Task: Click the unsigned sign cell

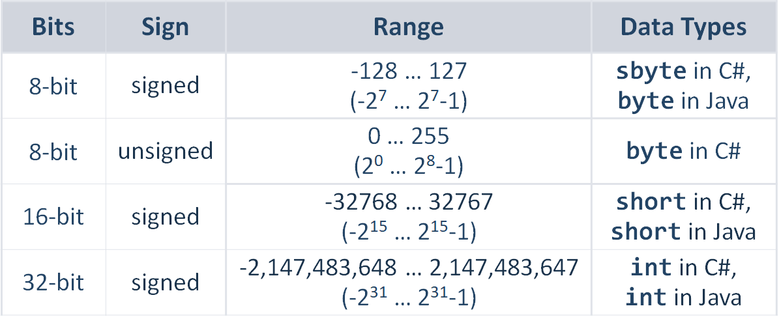Action: [x=166, y=151]
